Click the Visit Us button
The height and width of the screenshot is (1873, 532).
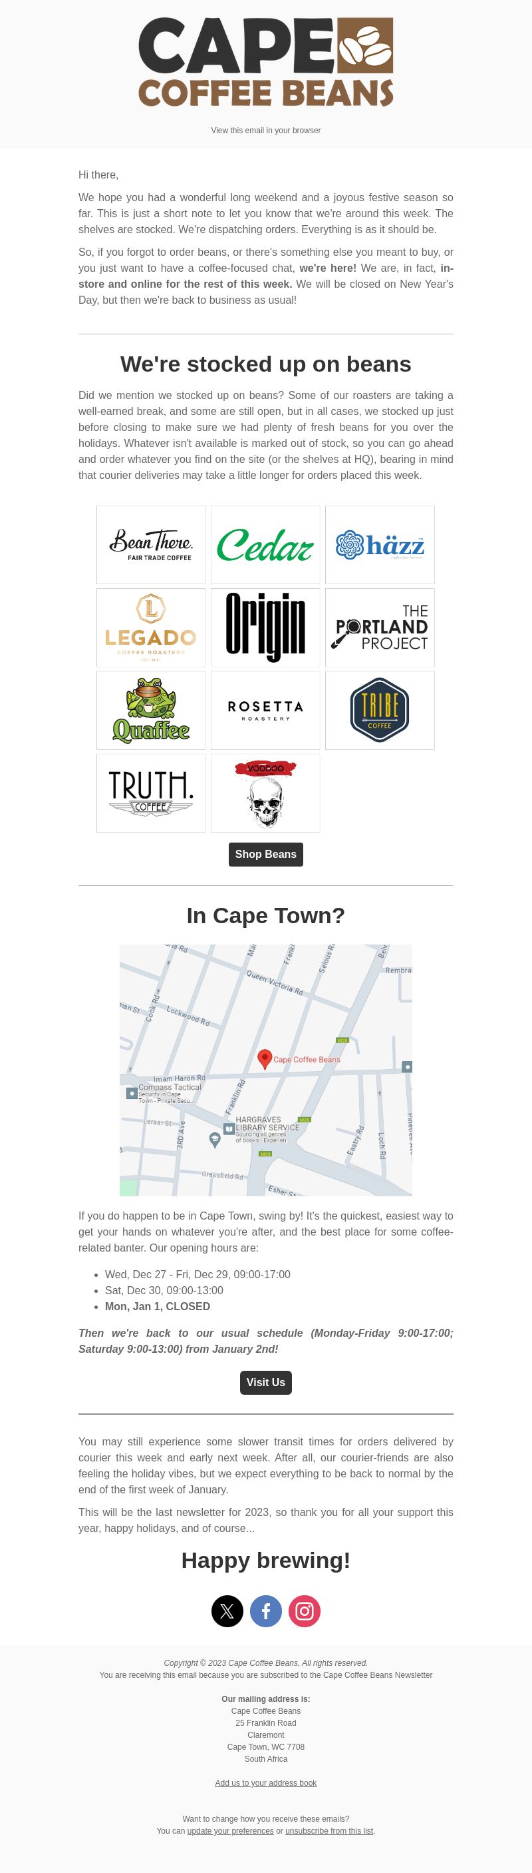tap(265, 1382)
